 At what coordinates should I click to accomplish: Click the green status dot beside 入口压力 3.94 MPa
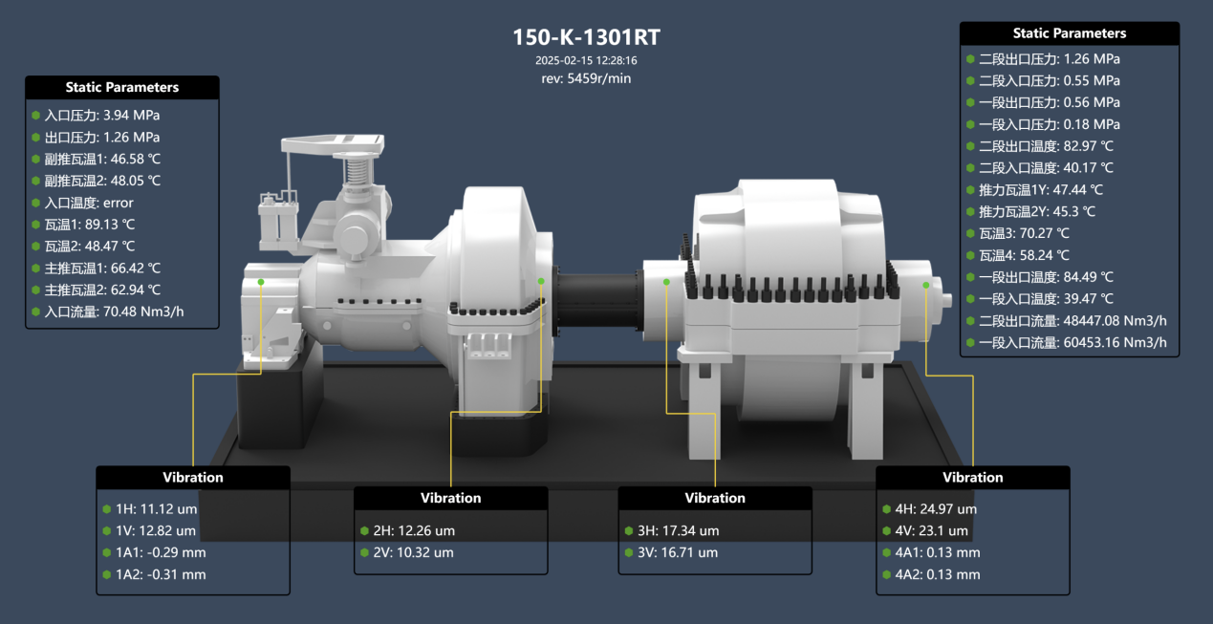pos(36,116)
